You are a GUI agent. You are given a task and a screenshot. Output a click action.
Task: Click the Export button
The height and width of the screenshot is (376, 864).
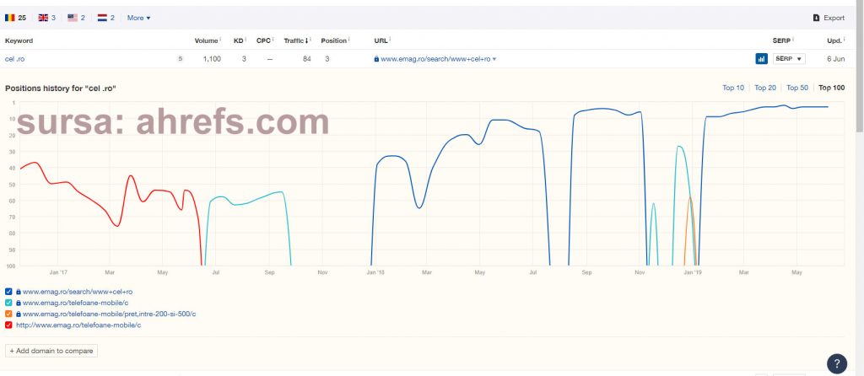click(x=828, y=18)
